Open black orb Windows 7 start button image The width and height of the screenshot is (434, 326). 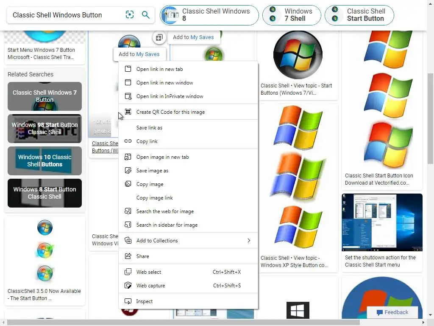click(298, 55)
